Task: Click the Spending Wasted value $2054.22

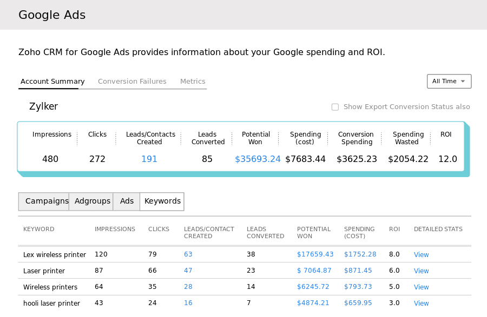Action: (408, 159)
